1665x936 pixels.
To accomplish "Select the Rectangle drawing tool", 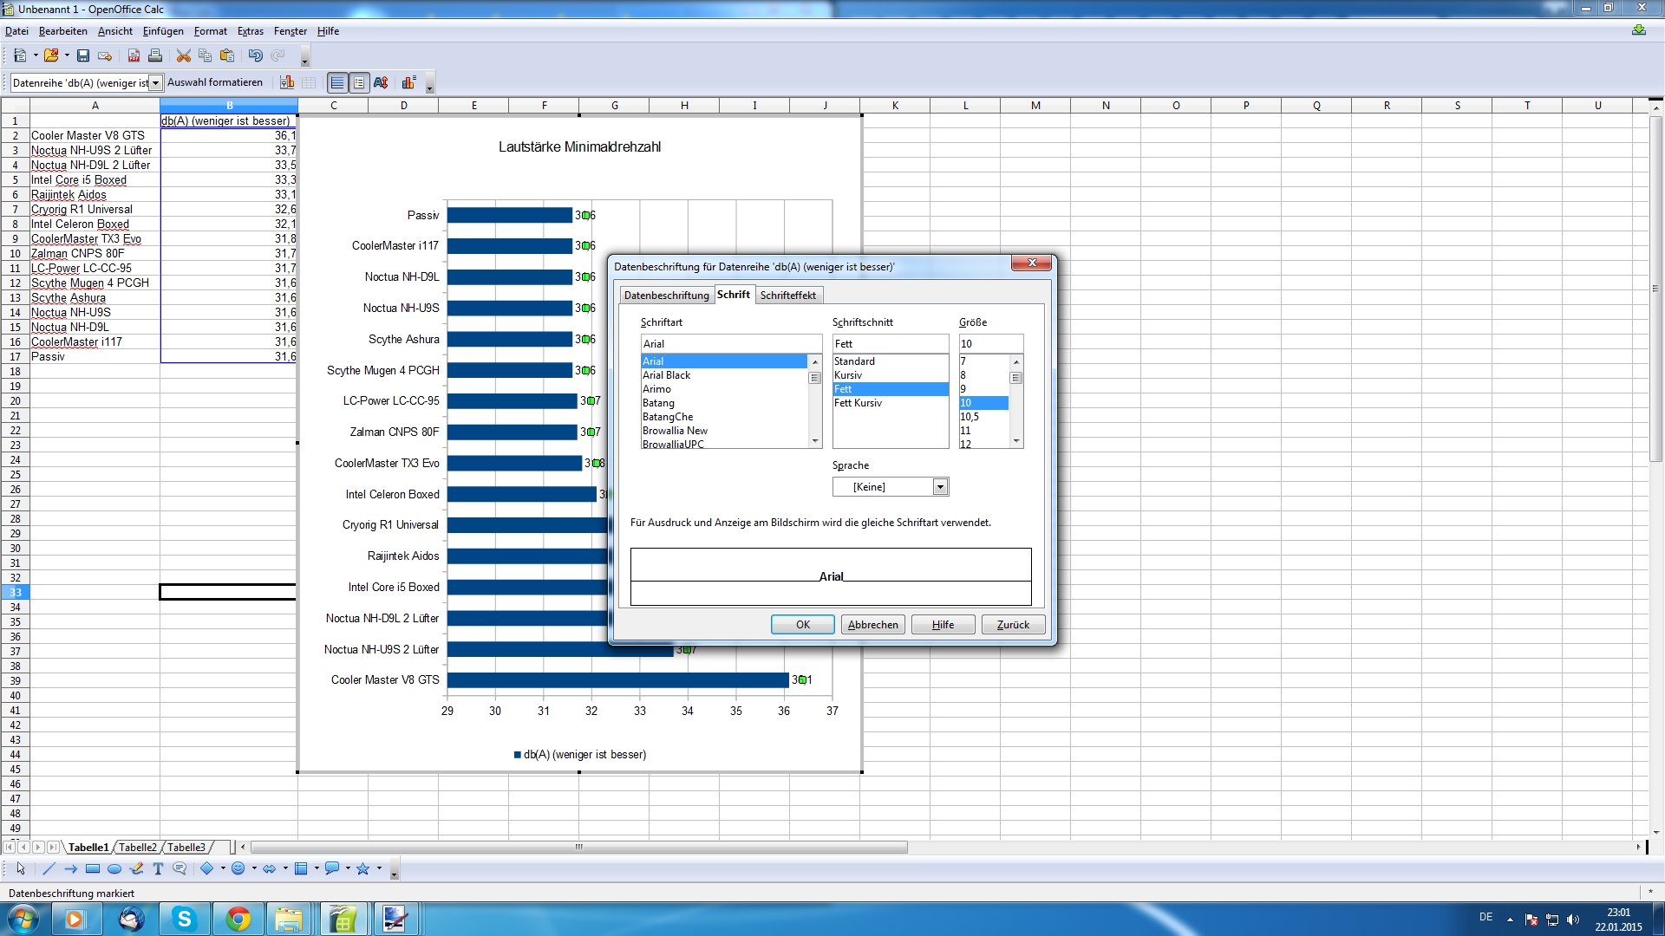I will point(93,868).
